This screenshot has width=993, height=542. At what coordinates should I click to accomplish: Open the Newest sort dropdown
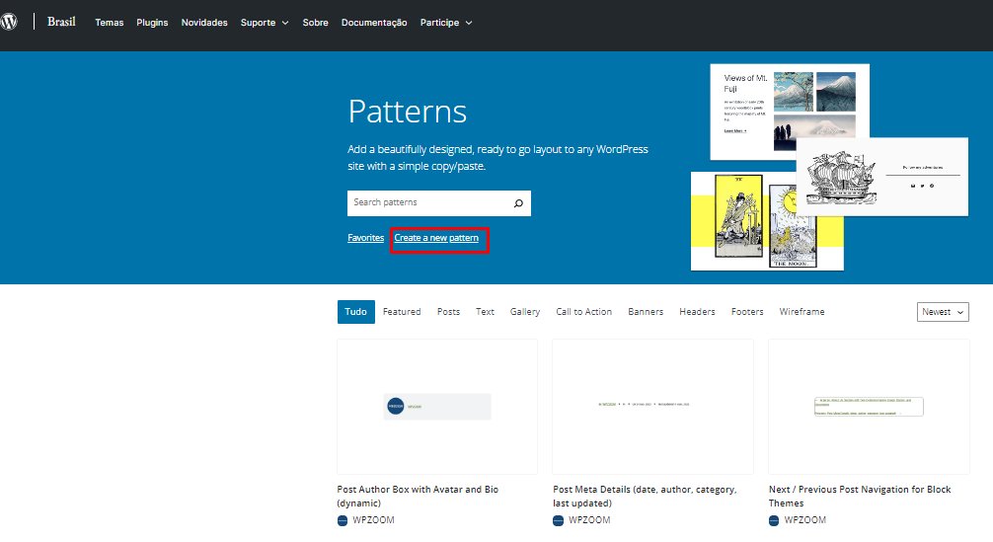[943, 312]
